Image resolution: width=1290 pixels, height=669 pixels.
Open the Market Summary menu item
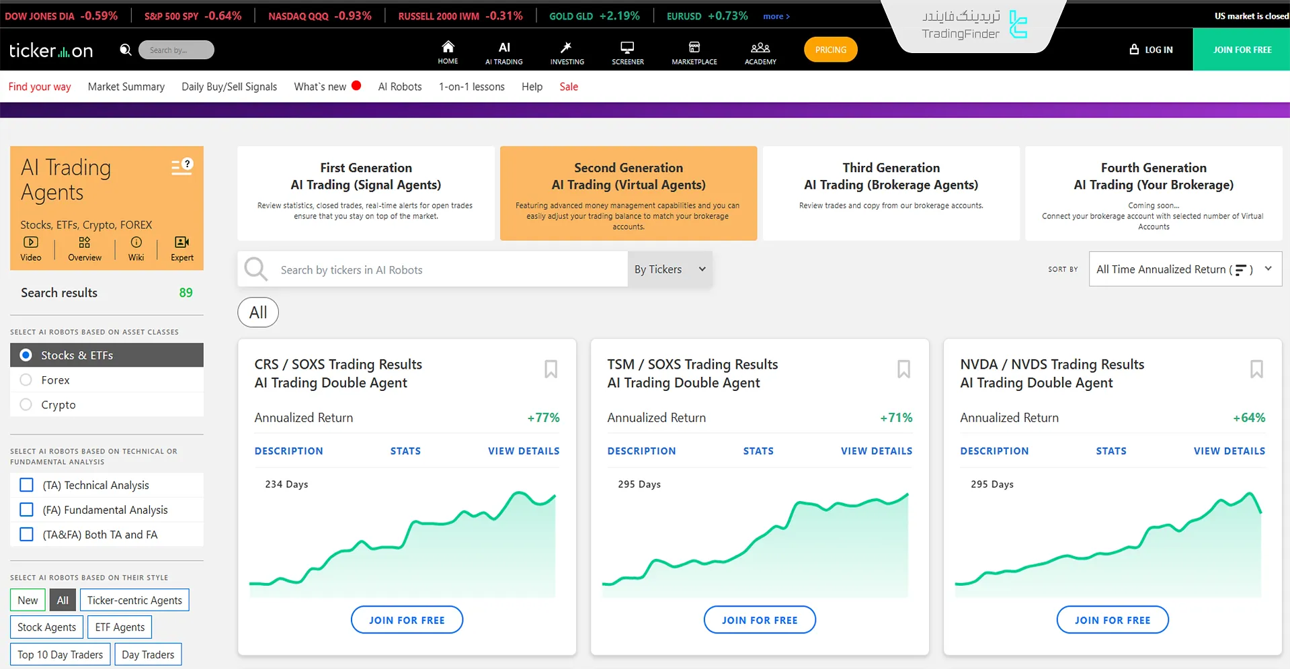pos(126,86)
